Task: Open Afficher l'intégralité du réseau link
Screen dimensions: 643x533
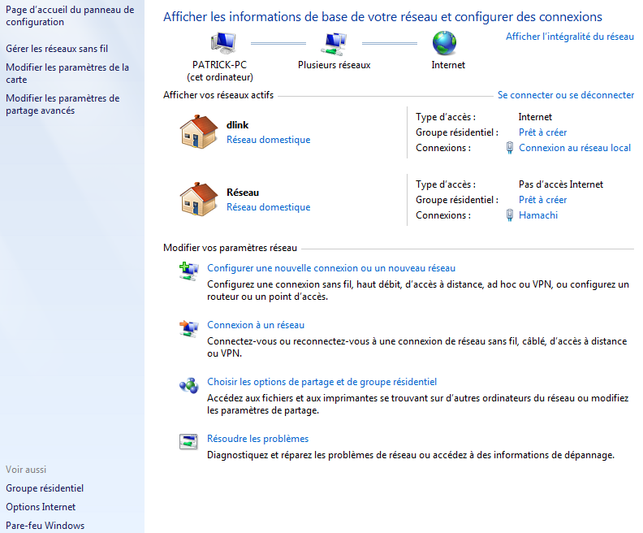Action: [570, 37]
